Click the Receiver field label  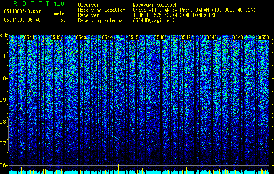88,15
